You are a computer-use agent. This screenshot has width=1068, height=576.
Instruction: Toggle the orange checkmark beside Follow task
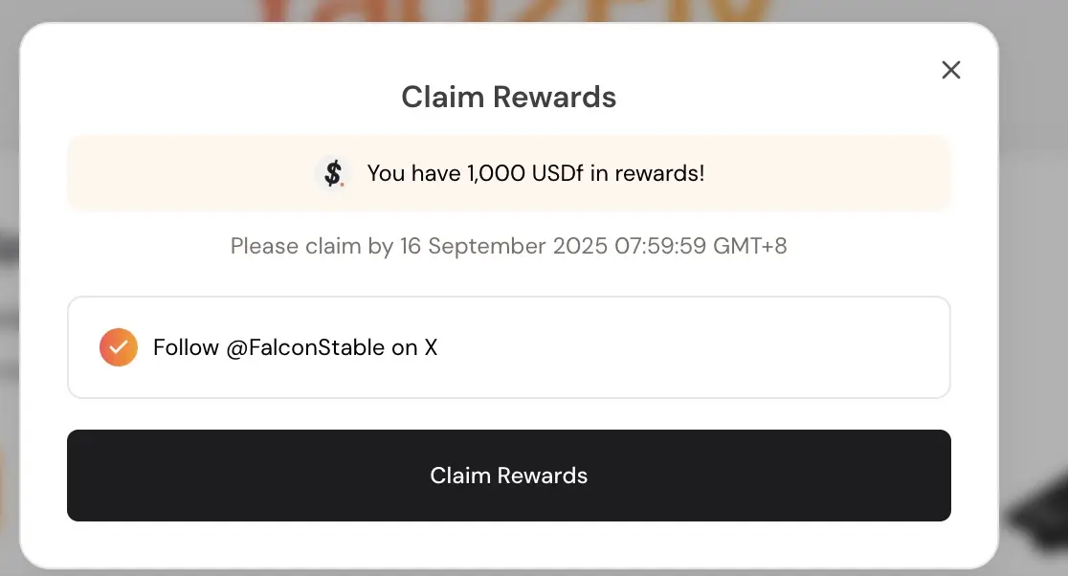click(119, 347)
